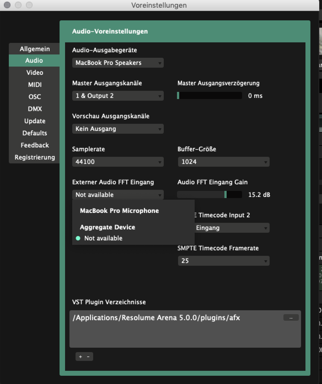Image resolution: width=322 pixels, height=384 pixels.
Task: Choose MacBook Pro Microphone from list
Action: 119,211
